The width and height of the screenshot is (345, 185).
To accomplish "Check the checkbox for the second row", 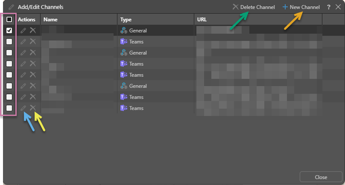I will 9,42.
